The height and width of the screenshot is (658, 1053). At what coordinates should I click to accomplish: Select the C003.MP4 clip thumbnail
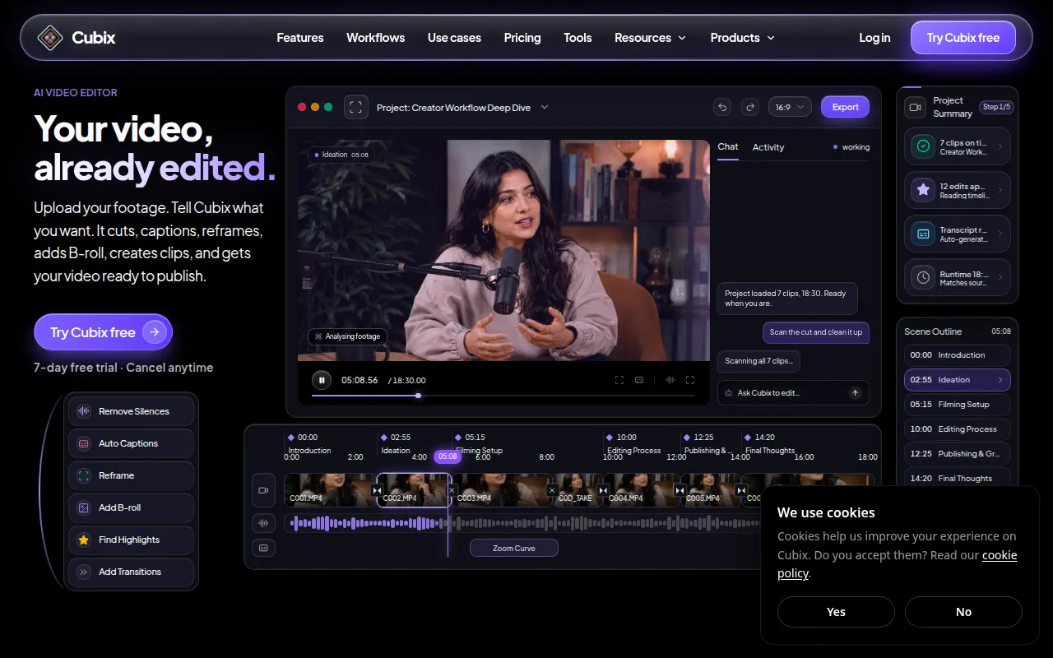coord(502,490)
